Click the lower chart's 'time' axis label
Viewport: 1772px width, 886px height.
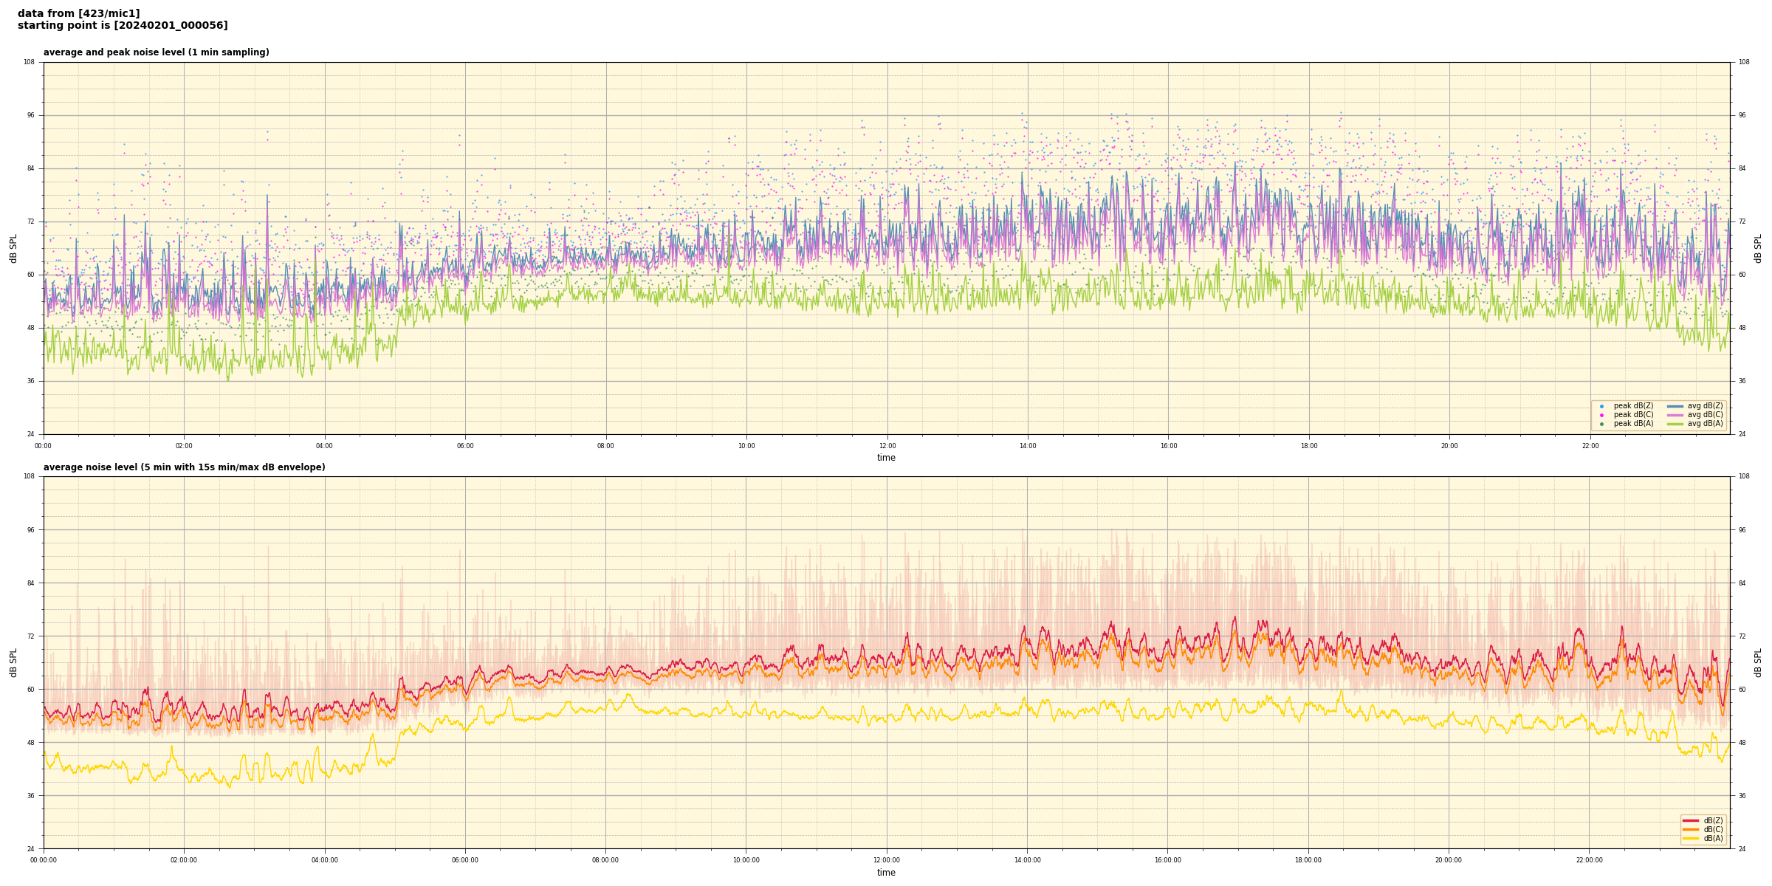pos(886,873)
